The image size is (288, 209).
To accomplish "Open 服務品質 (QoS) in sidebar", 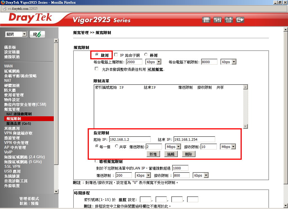I will 19,123.
